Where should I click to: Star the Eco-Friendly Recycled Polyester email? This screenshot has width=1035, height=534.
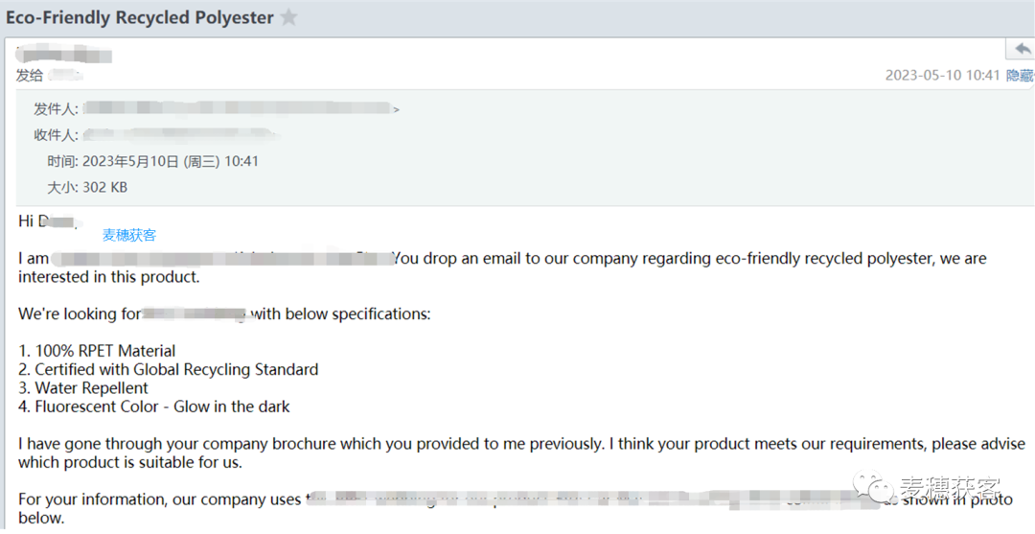[x=288, y=17]
